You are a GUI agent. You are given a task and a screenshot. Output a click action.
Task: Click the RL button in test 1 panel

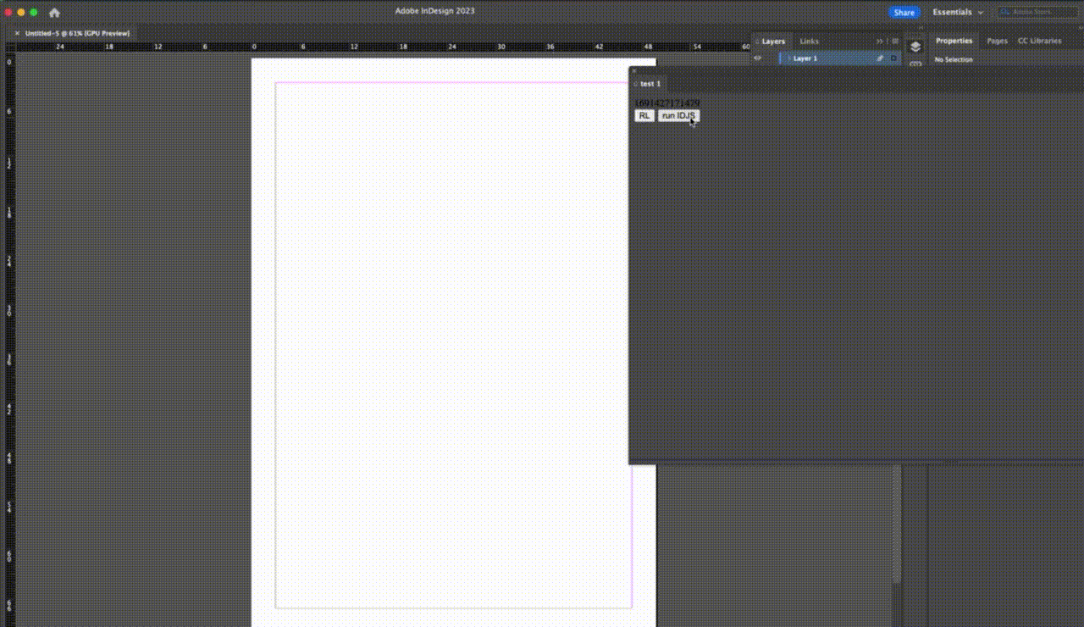click(644, 115)
